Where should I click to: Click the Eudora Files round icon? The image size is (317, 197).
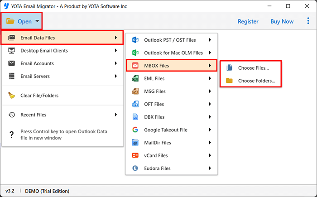click(135, 168)
